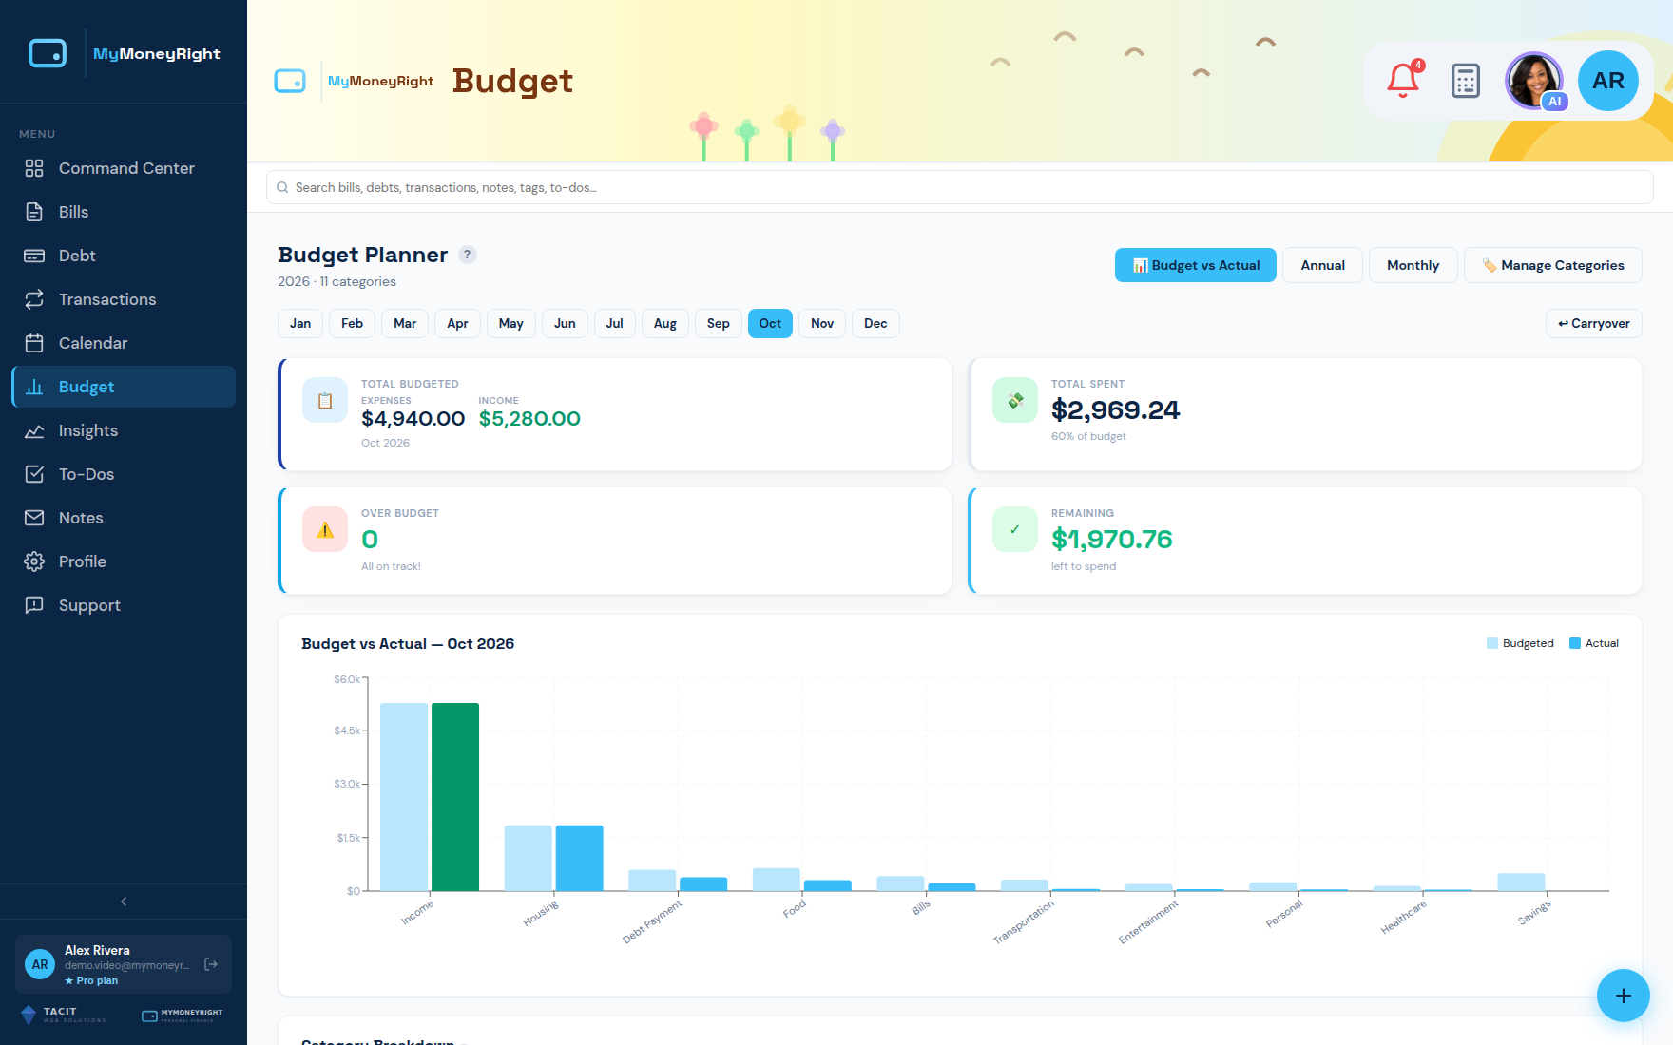1673x1045 pixels.
Task: Switch to the Annual view
Action: pos(1323,265)
